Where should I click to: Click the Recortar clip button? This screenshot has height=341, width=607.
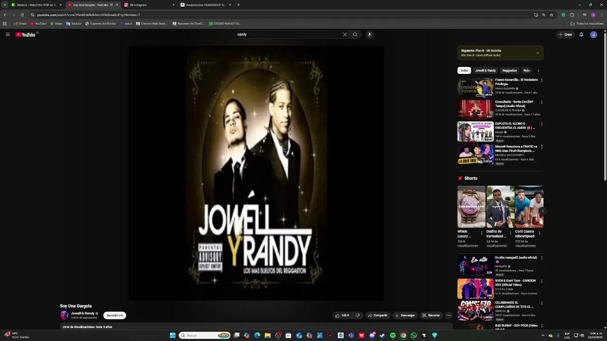431,315
